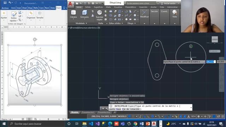Adjust the Word zoom slider
This screenshot has height=127, width=226.
[x=48, y=119]
